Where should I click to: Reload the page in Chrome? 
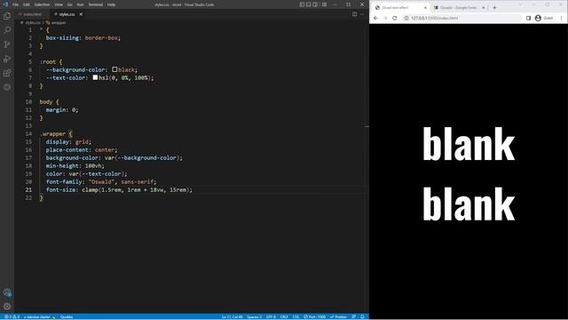(x=394, y=18)
